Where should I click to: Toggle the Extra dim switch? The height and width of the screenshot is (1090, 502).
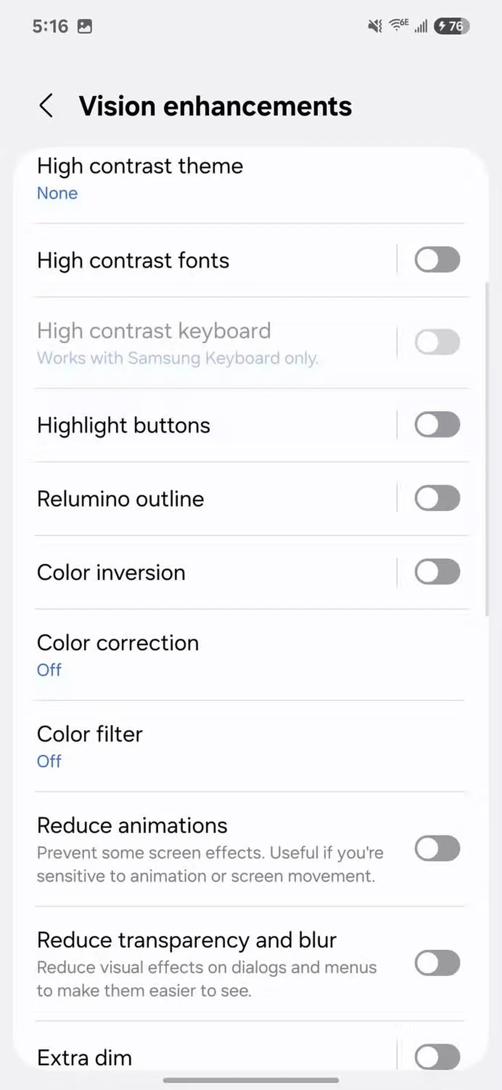click(x=437, y=1057)
